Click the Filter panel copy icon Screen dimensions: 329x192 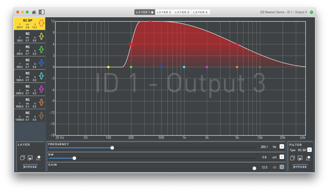[x=292, y=158]
